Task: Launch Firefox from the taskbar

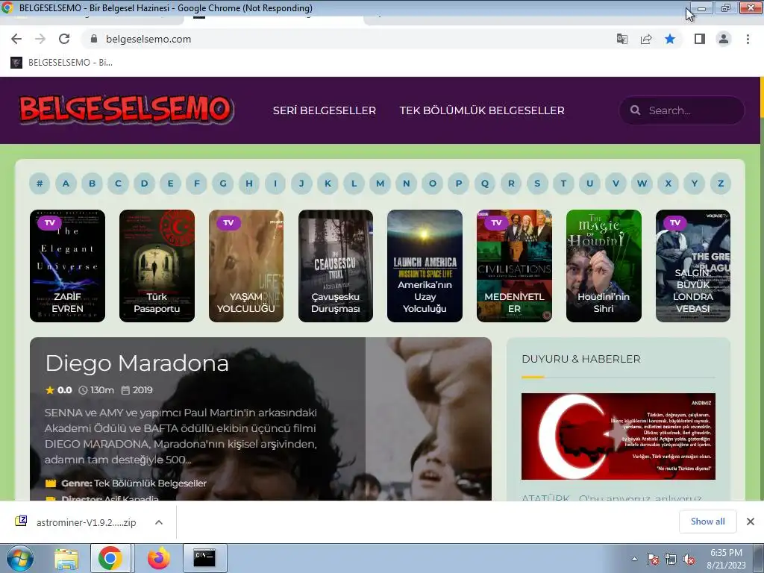Action: (x=158, y=558)
